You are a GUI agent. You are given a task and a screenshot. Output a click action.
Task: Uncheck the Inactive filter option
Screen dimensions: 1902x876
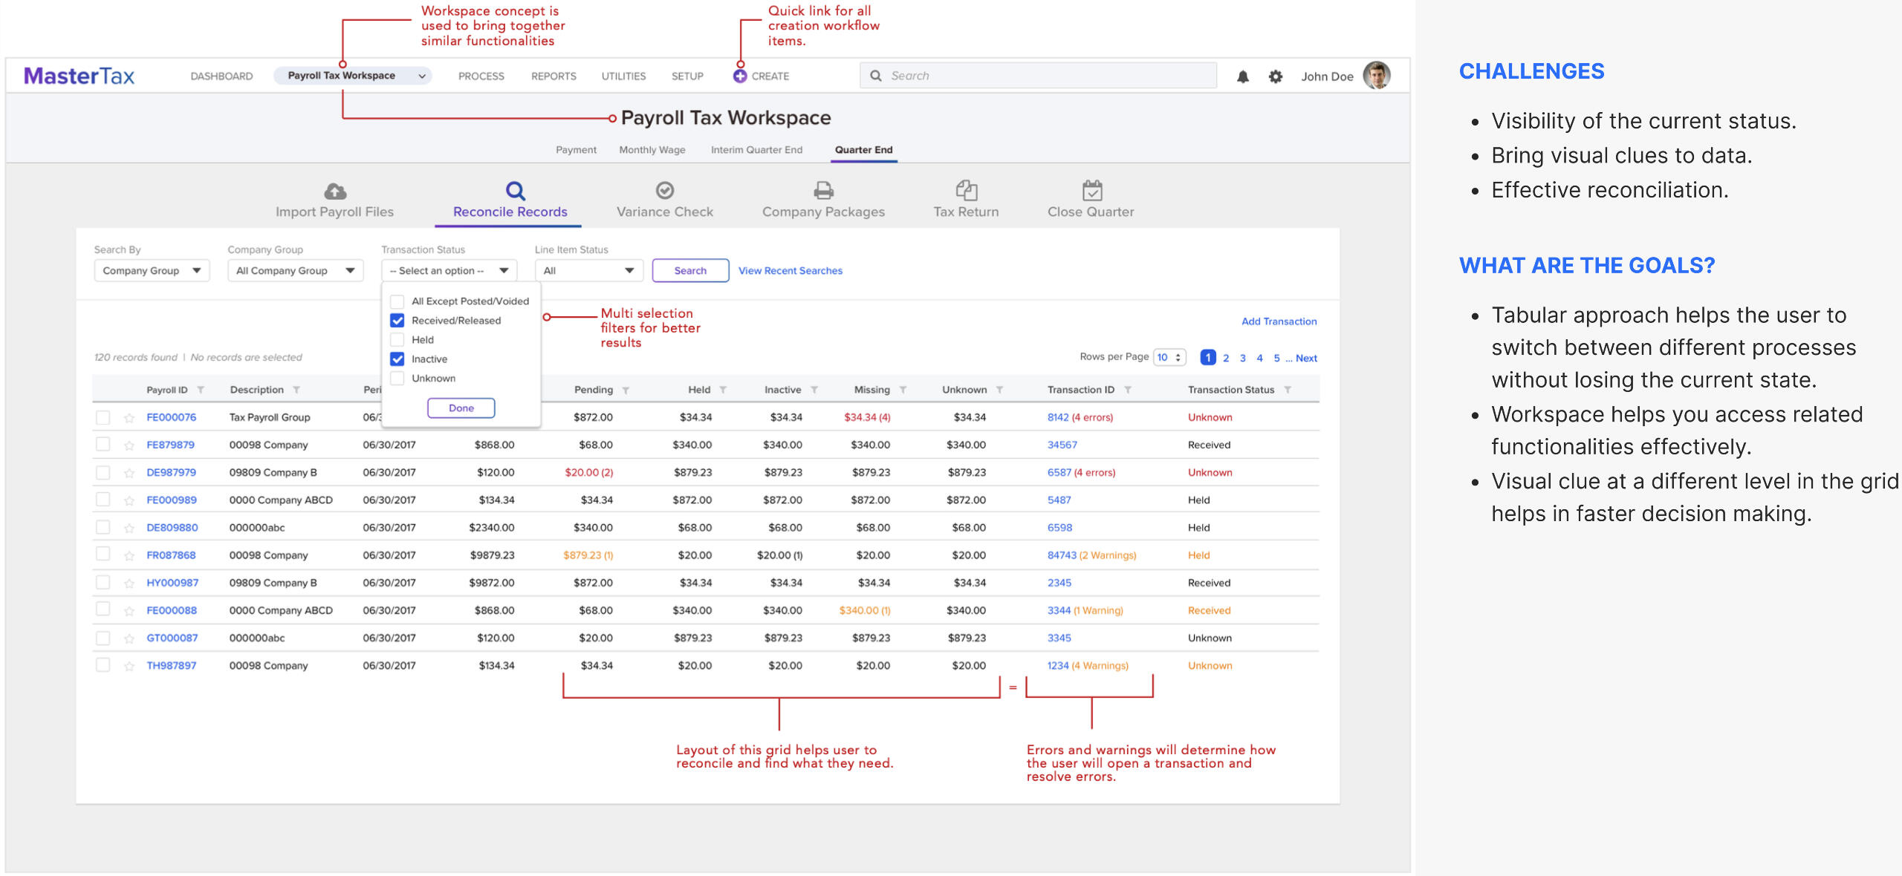397,359
